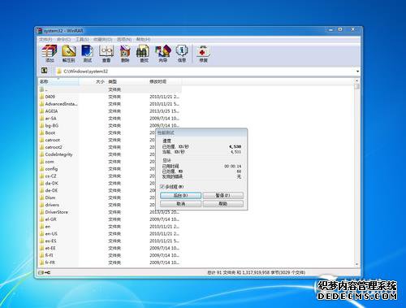Click the Extract To (解压到) toolbar icon
This screenshot has width=406, height=308.
68,54
